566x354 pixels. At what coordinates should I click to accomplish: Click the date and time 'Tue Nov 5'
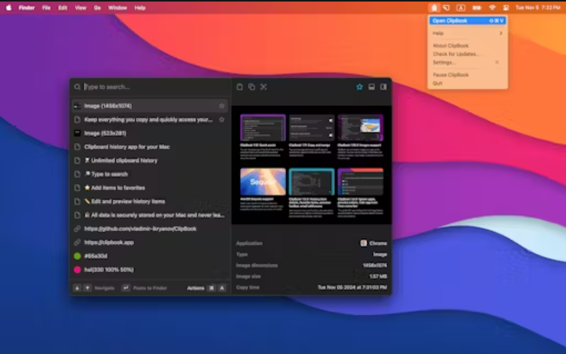[x=538, y=8]
